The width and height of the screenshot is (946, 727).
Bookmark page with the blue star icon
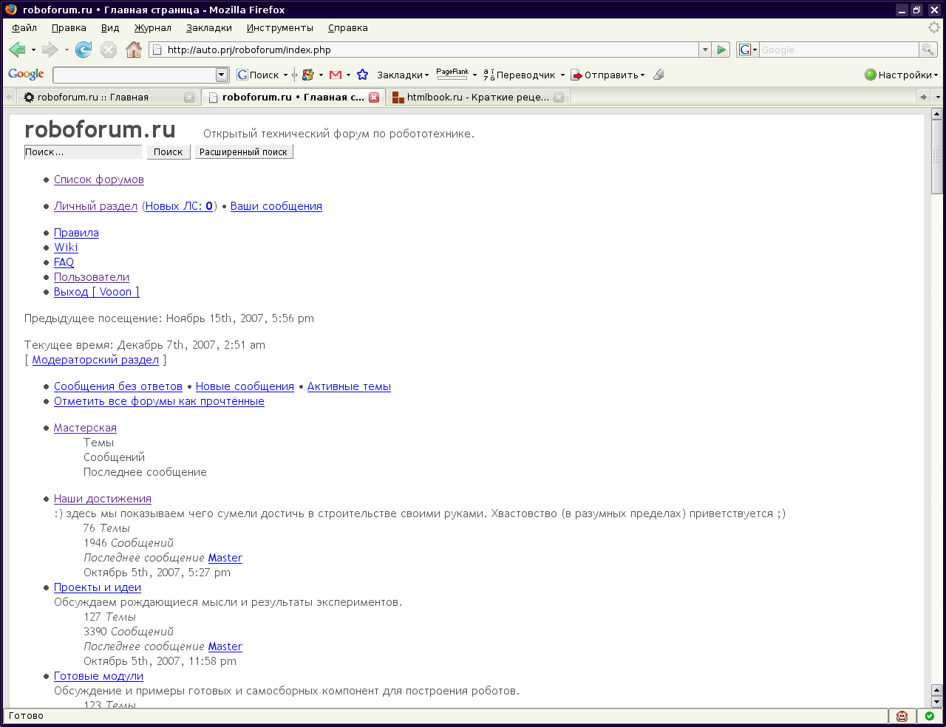(x=362, y=75)
